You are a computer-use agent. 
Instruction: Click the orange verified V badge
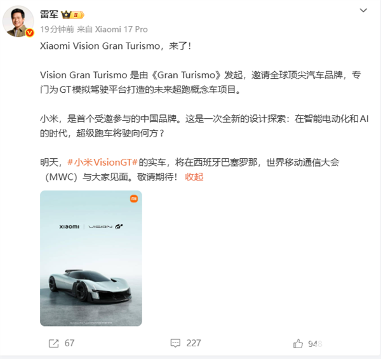(x=30, y=32)
